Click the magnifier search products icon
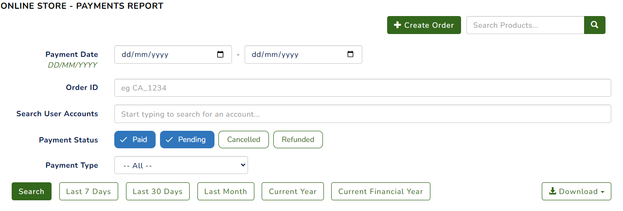 tap(594, 25)
